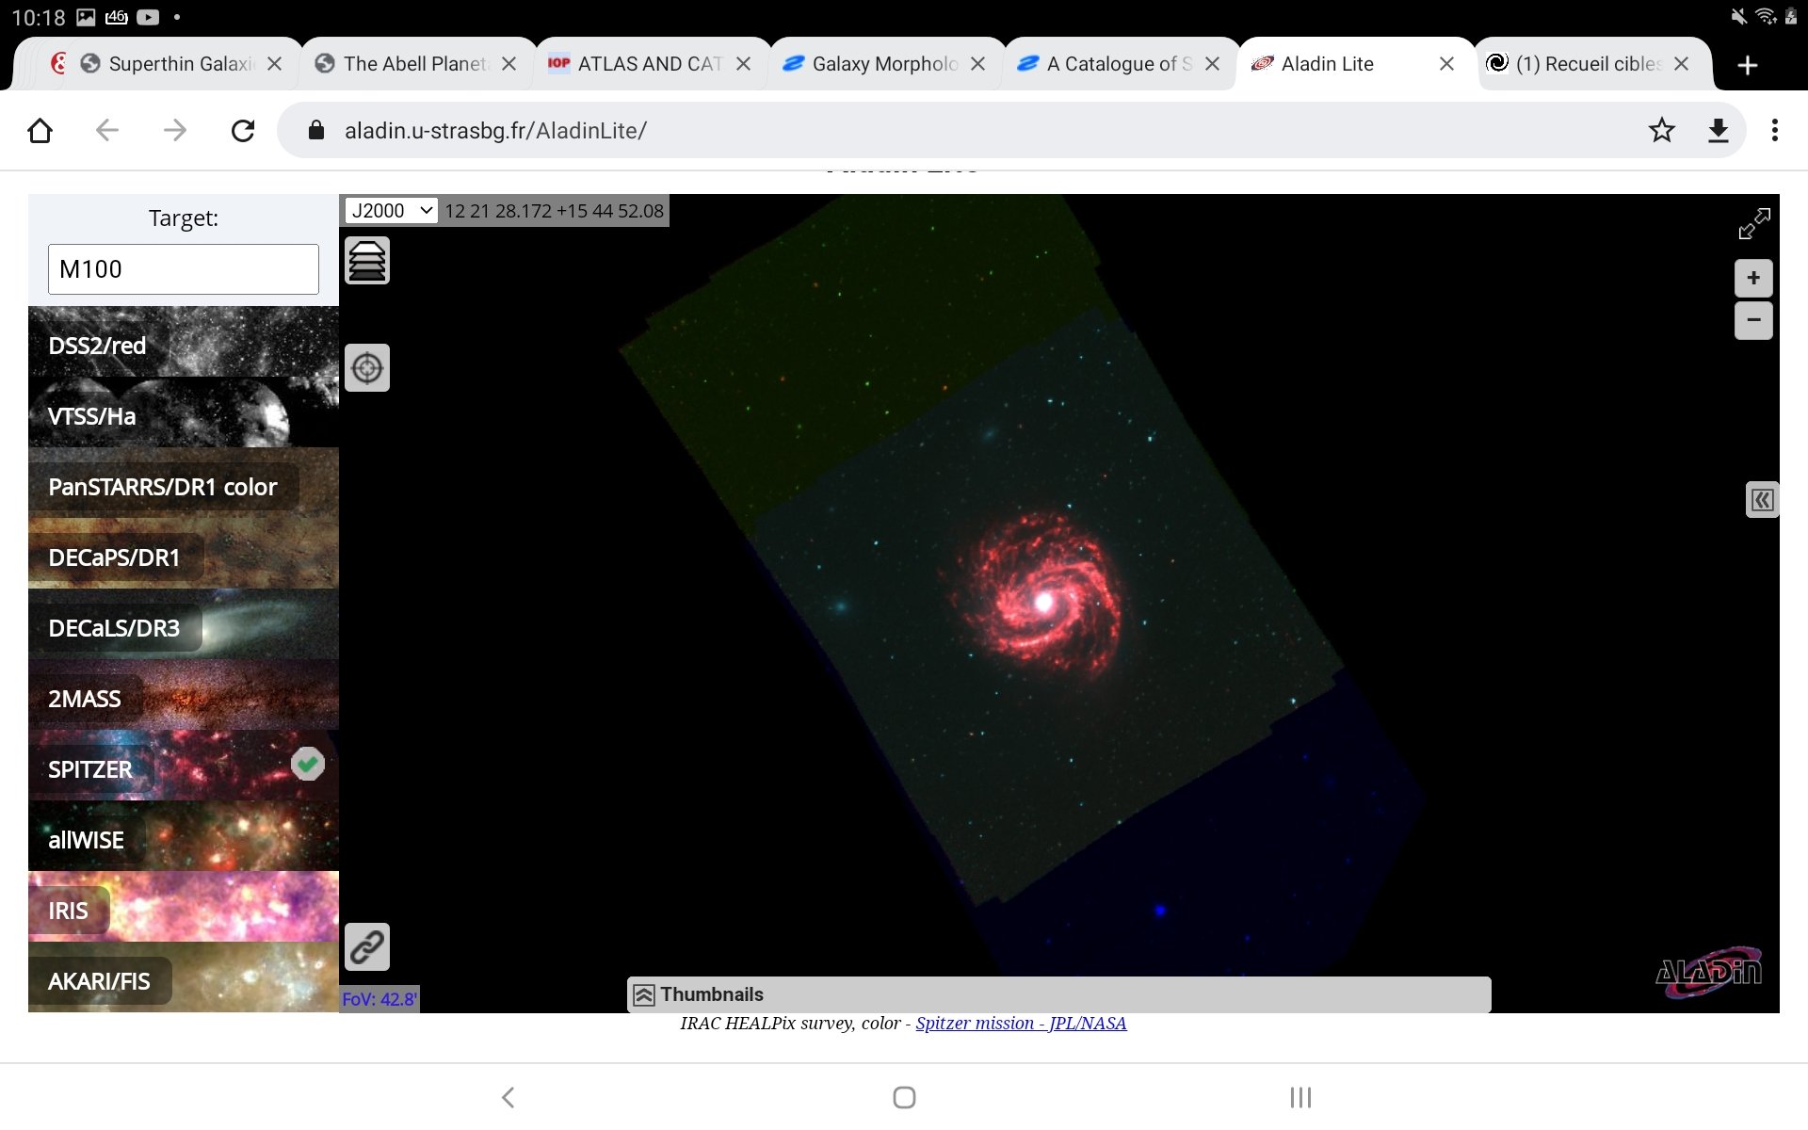Zoom out with the minus button

tap(1753, 320)
